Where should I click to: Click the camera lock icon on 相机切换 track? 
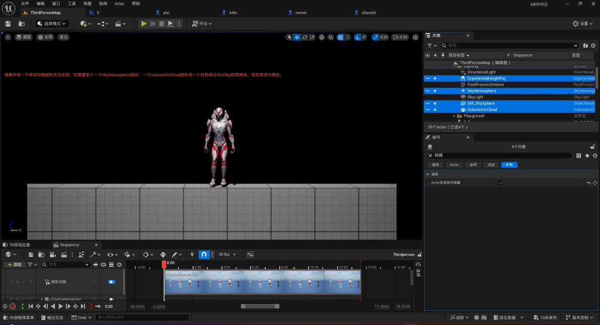112,282
